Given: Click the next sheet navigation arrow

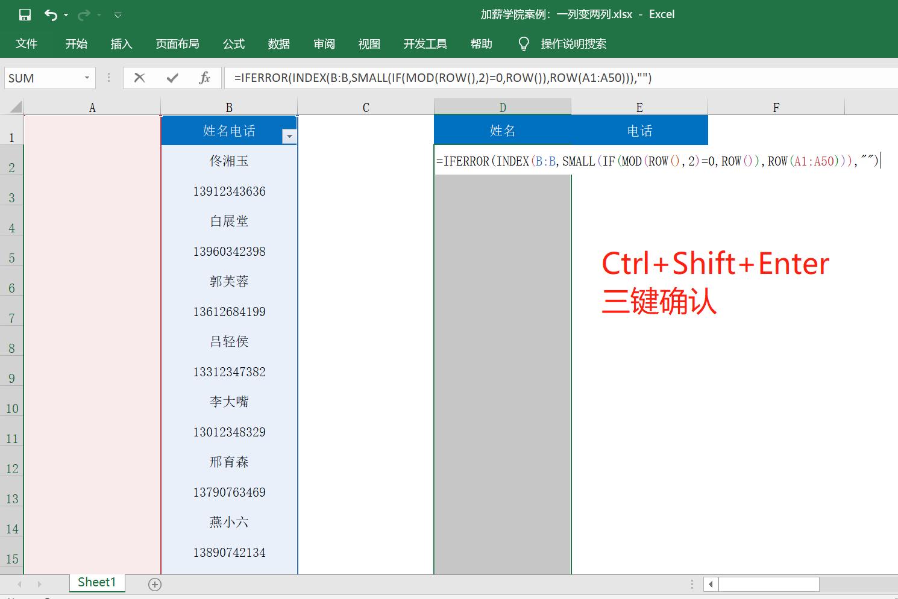Looking at the screenshot, I should pyautogui.click(x=39, y=583).
